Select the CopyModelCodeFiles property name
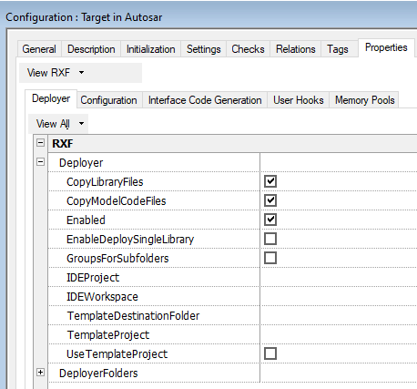This screenshot has width=417, height=389. click(x=117, y=201)
